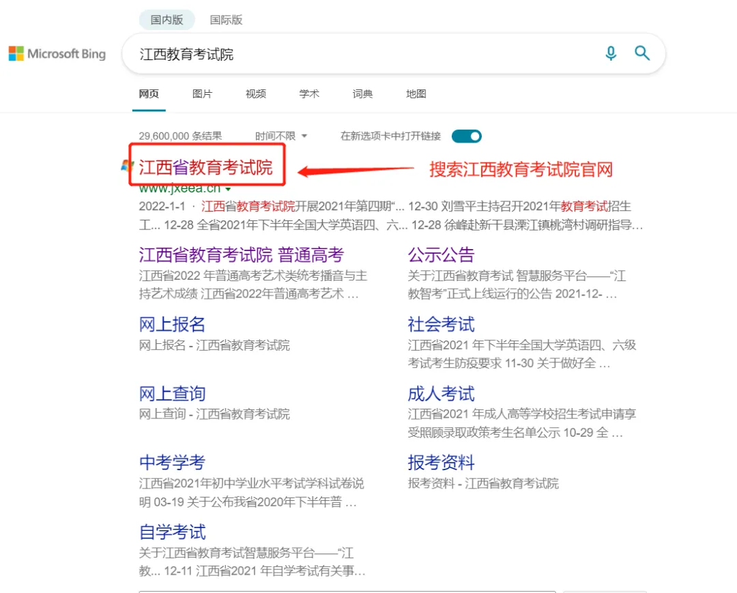Open the 学术 academic tab
The width and height of the screenshot is (737, 593).
(309, 94)
